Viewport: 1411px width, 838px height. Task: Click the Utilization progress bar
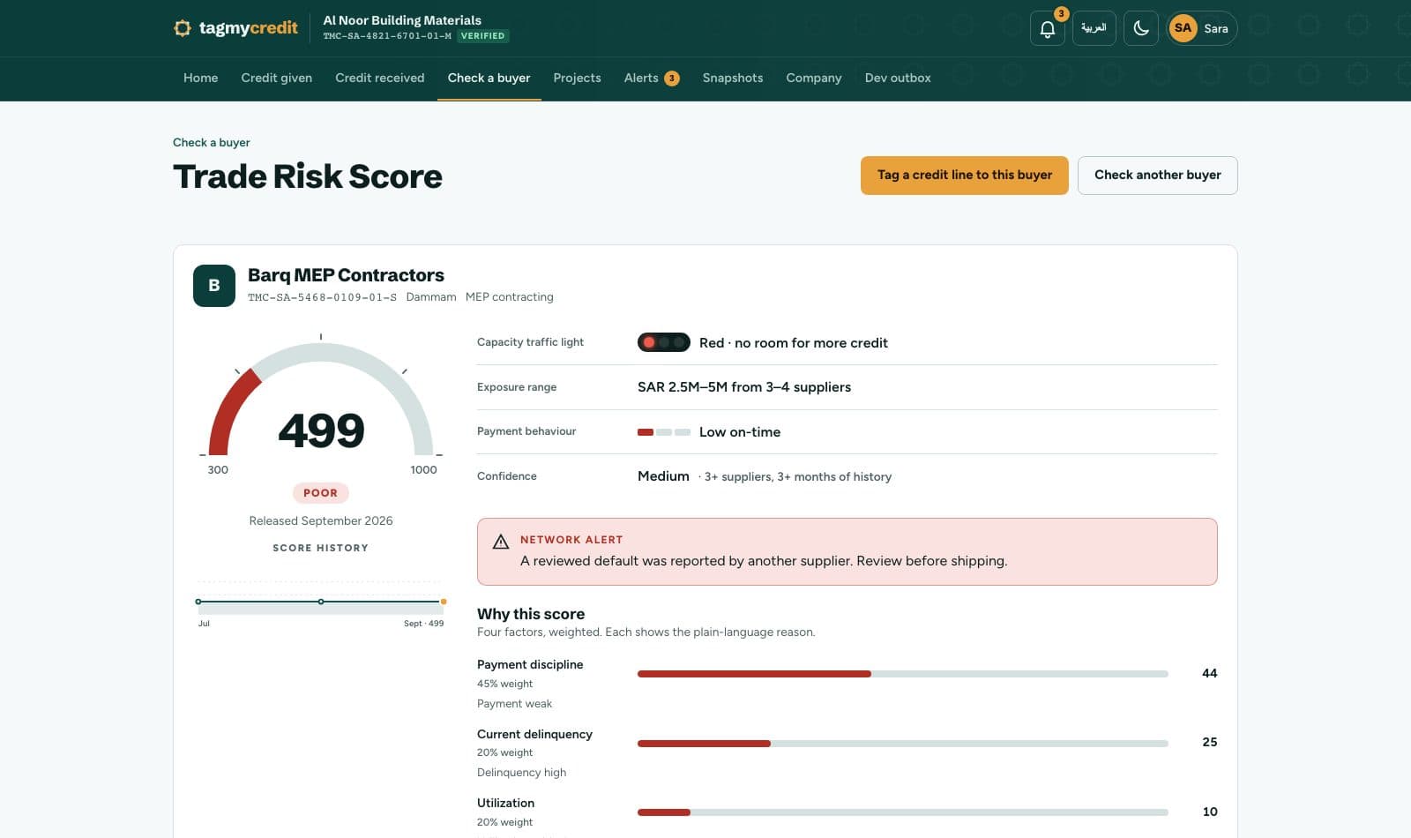click(x=902, y=812)
